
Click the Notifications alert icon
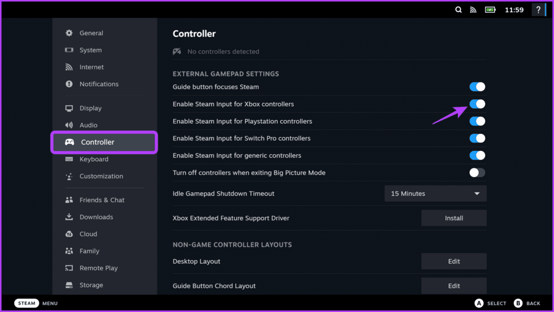[x=69, y=84]
